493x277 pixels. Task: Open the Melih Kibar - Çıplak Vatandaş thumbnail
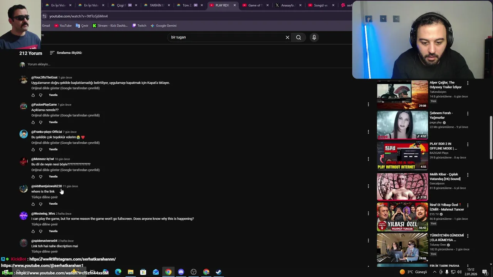click(x=402, y=186)
